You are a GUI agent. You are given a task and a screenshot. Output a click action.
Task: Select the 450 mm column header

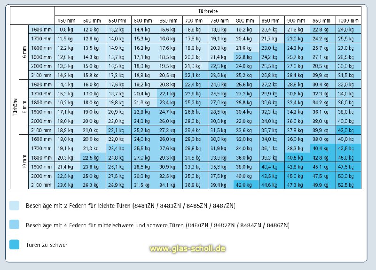pyautogui.click(x=66, y=20)
